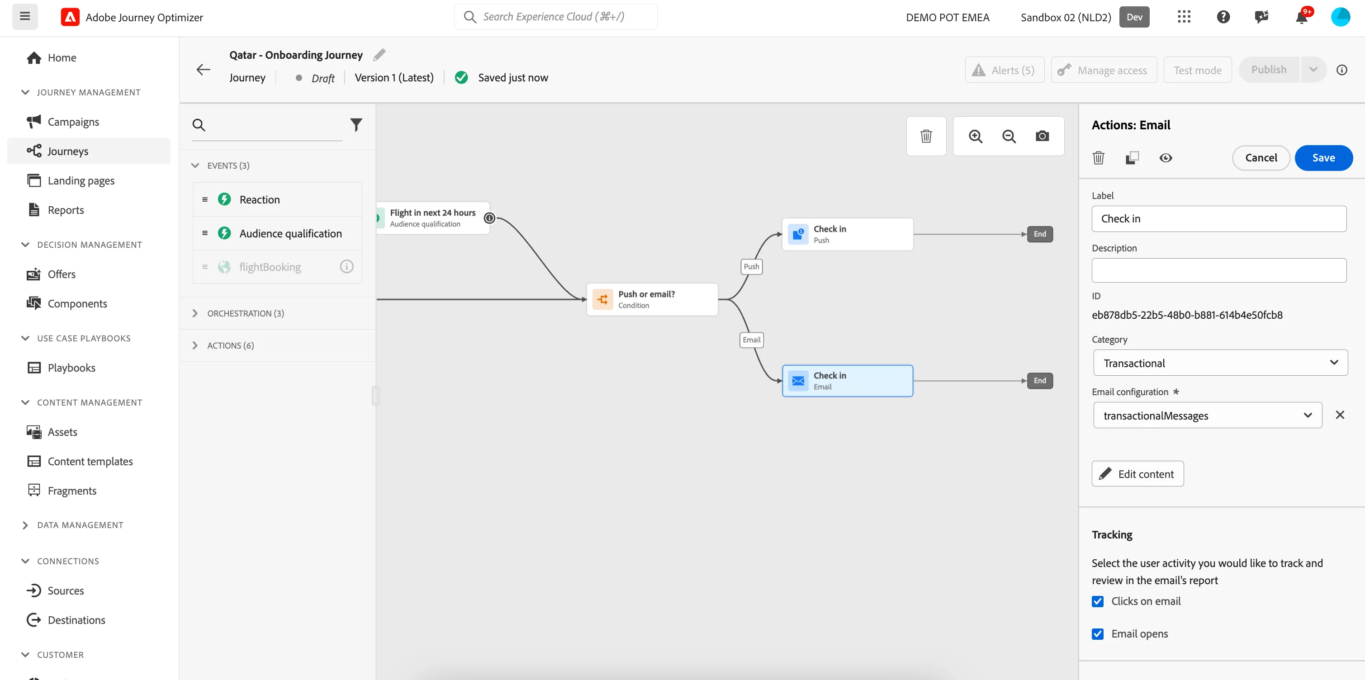This screenshot has width=1365, height=680.
Task: Clear the email configuration with X
Action: (x=1340, y=415)
